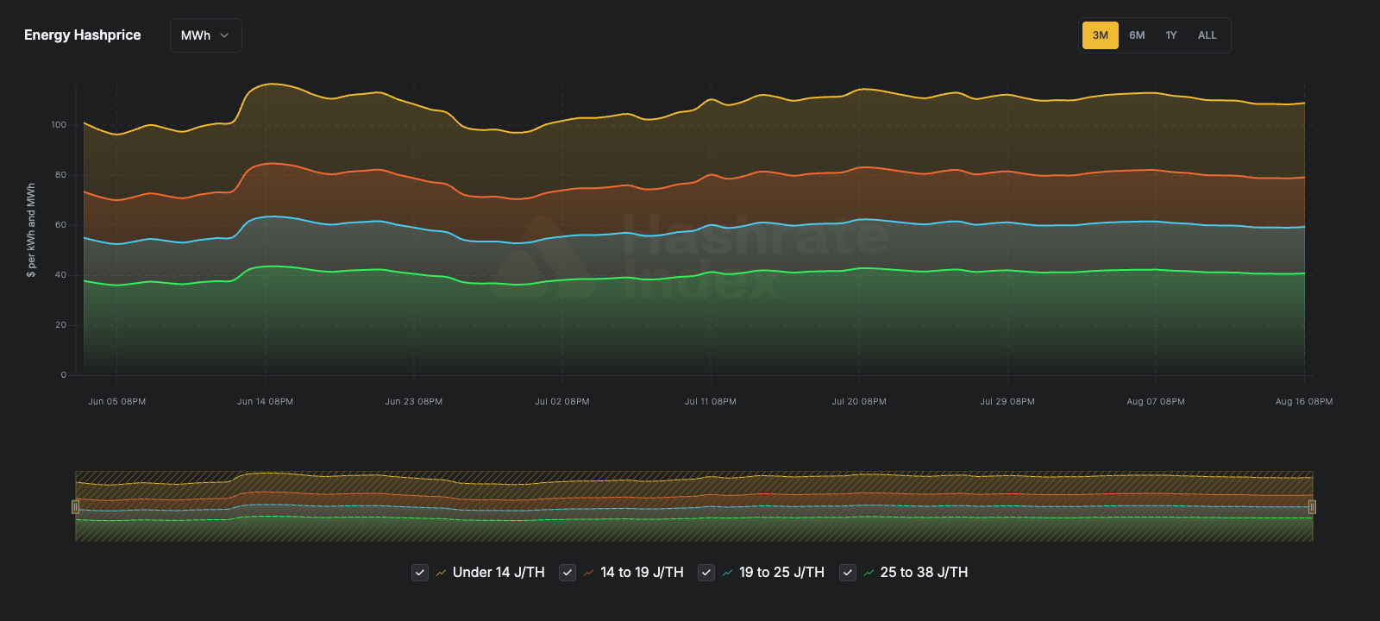
Task: Toggle the 19 to 25 J/TH checkbox
Action: 706,573
